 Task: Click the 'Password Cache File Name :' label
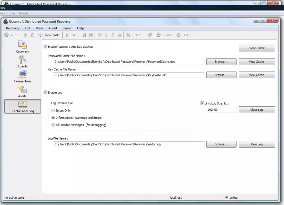(66, 56)
